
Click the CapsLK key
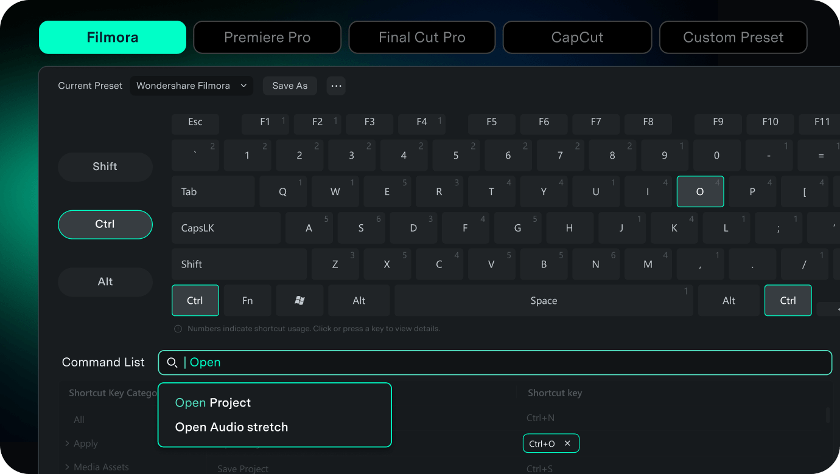pyautogui.click(x=226, y=228)
